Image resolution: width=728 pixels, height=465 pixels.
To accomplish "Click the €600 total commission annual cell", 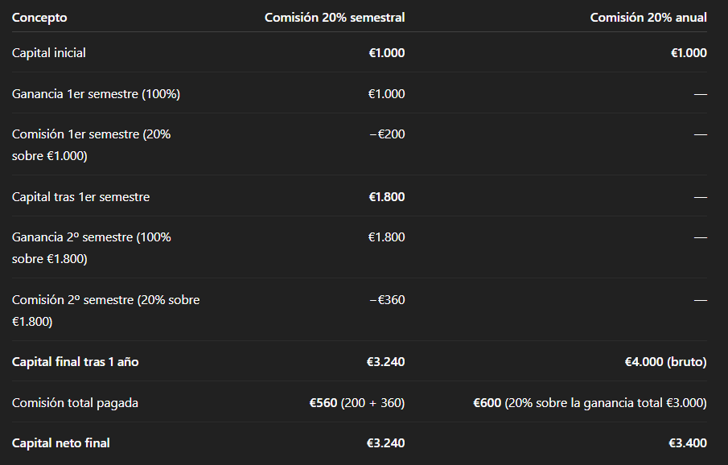I will 590,403.
